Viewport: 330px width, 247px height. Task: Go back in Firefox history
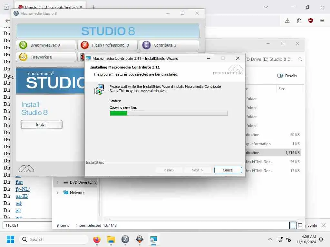pos(8,21)
